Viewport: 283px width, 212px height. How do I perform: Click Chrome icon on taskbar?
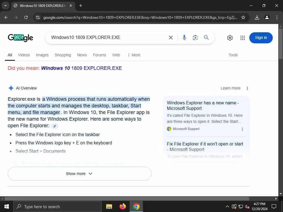136,206
